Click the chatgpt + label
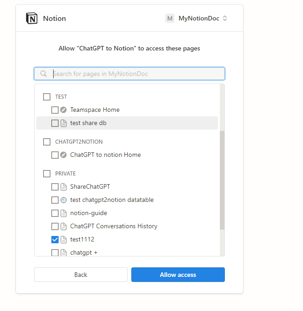Viewport: 303px width, 311px height. pos(84,253)
